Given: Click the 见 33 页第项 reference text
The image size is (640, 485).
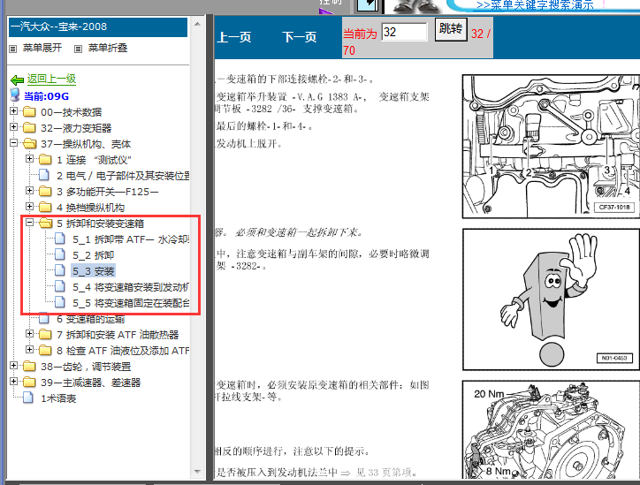Looking at the screenshot, I should coord(385,473).
